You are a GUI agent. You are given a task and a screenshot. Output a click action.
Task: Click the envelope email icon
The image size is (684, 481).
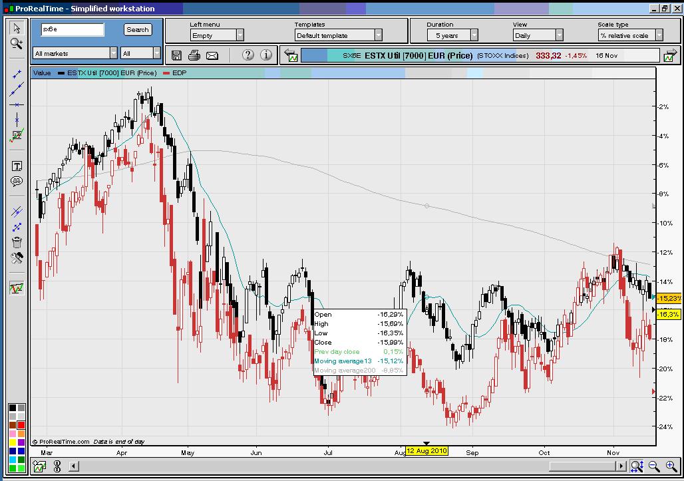(x=212, y=55)
